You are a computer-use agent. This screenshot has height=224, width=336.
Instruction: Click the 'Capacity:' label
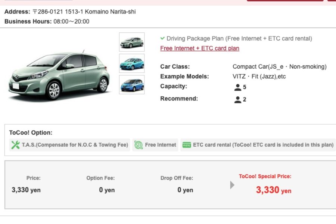coord(174,86)
